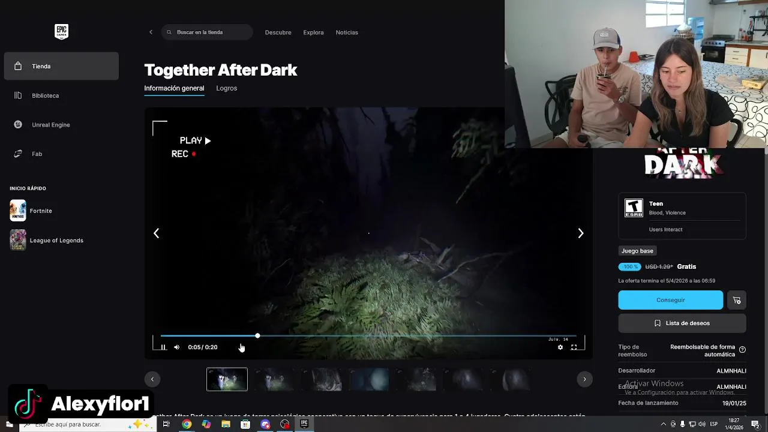Open the Descubre store tab

[x=278, y=32]
